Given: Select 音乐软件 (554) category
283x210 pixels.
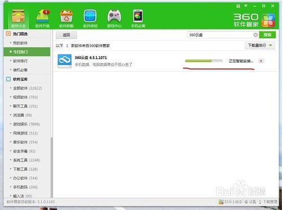Looking at the screenshot, I should click(25, 142).
